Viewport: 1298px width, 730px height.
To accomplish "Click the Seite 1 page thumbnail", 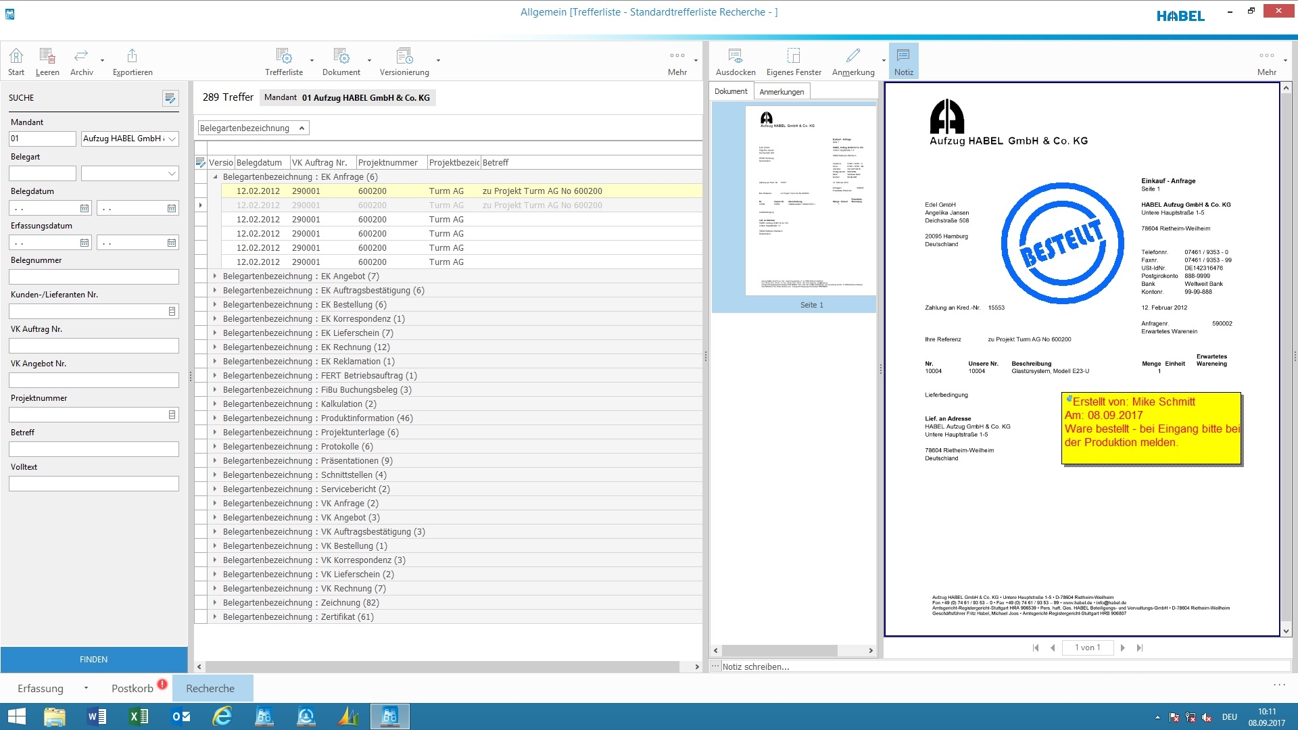I will click(811, 201).
